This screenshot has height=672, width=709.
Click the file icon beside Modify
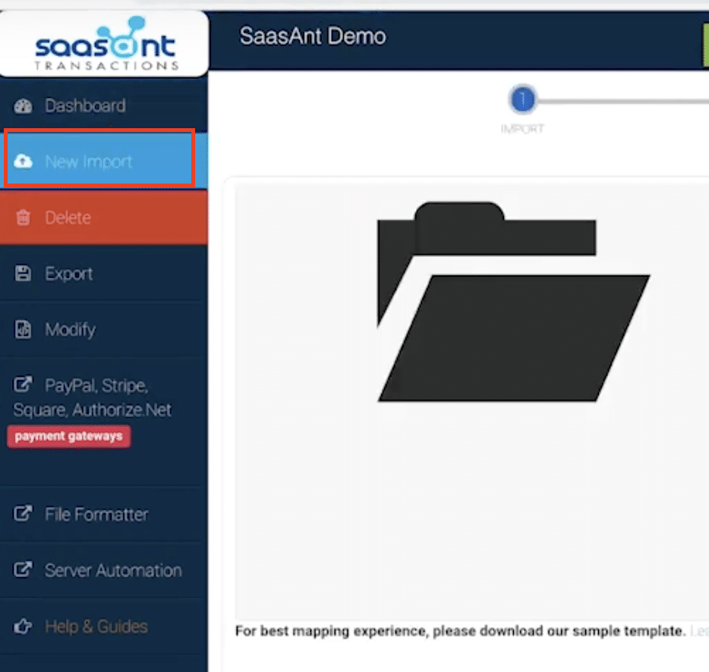(x=24, y=330)
